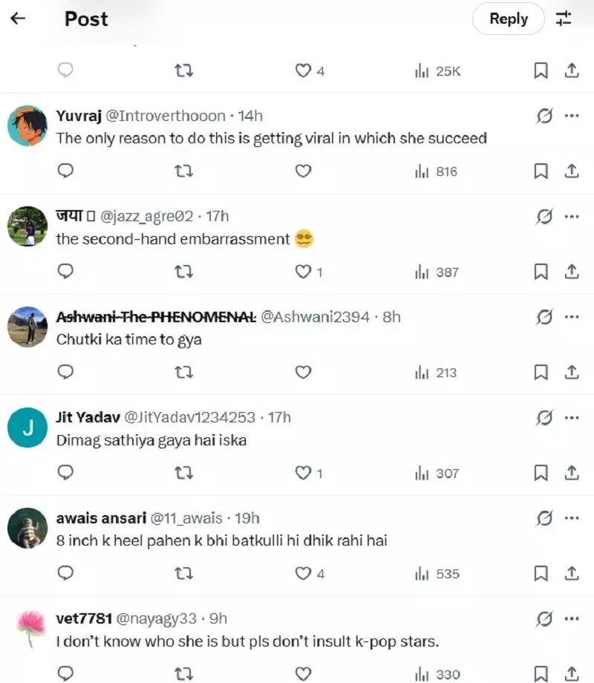This screenshot has width=594, height=683.
Task: Share Ashwani's Chutki comment
Action: click(572, 373)
